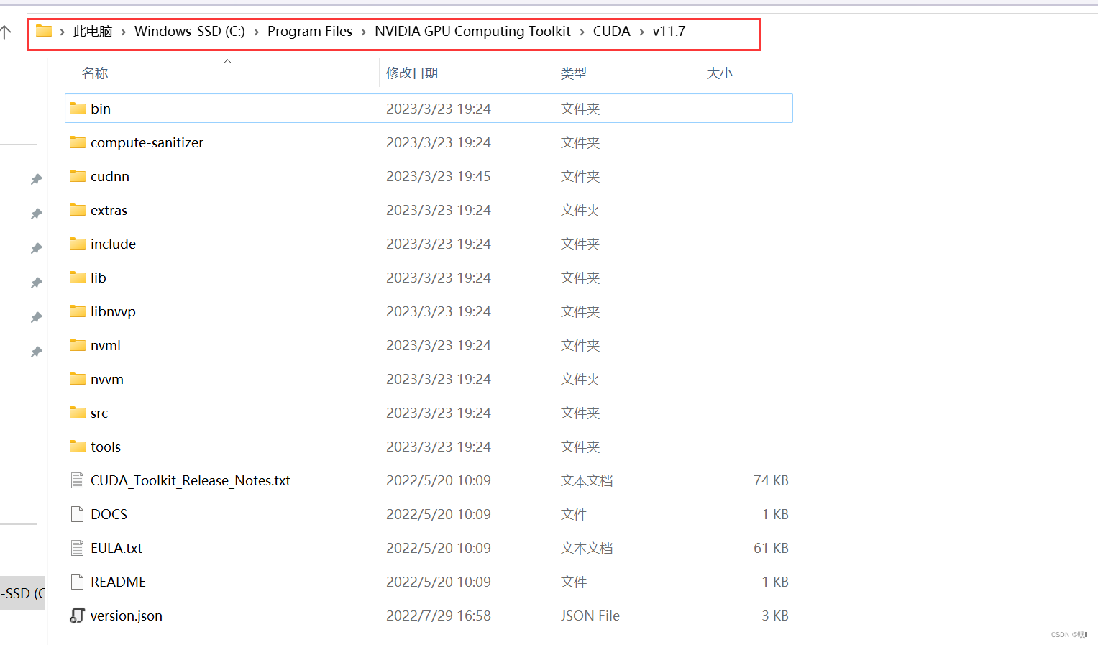Select extras folder name
The width and height of the screenshot is (1098, 645).
(109, 210)
